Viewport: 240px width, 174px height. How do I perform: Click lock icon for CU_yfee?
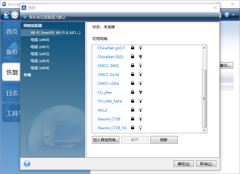133,92
